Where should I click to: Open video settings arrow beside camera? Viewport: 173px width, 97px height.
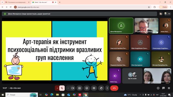coord(68,88)
